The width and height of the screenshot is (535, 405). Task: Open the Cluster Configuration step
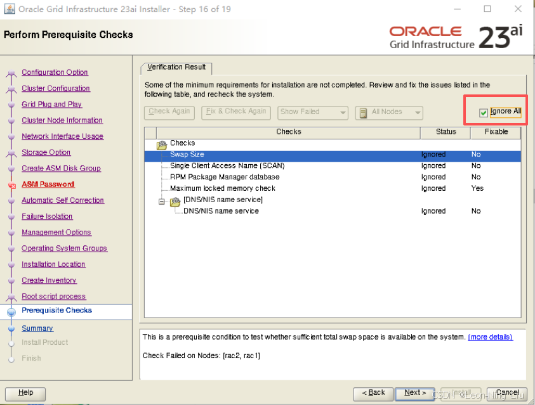(x=56, y=89)
